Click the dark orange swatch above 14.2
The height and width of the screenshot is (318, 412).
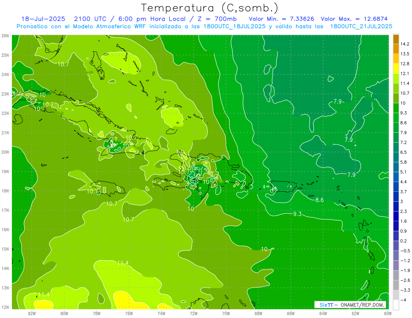click(396, 39)
